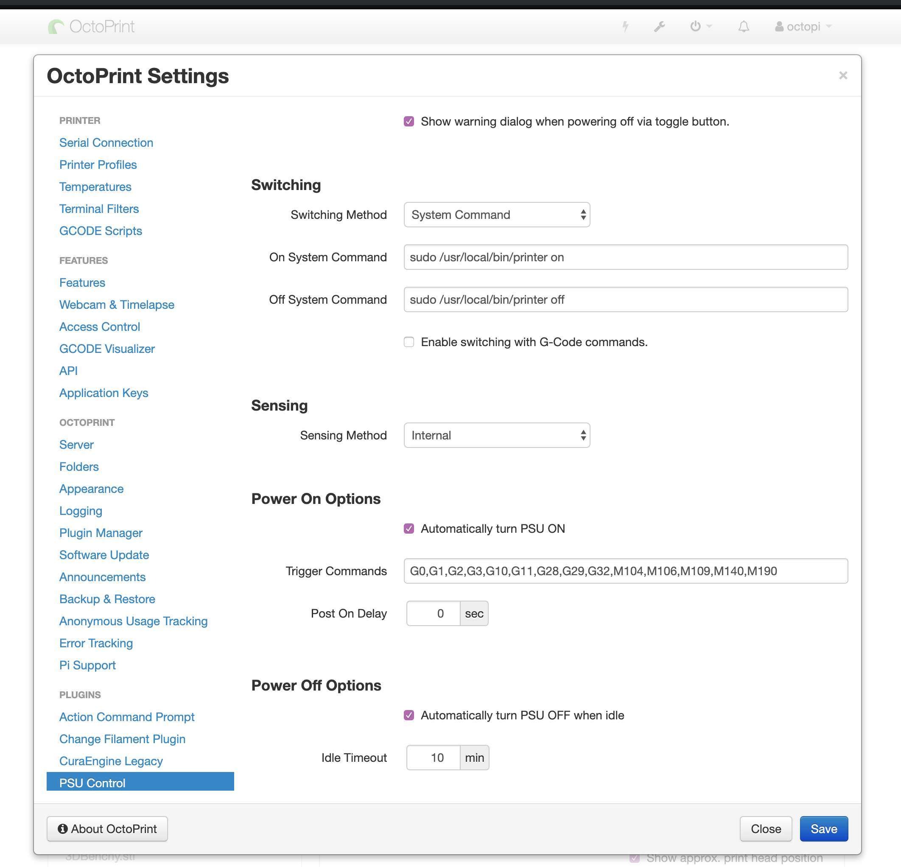Open Announcements settings

103,577
